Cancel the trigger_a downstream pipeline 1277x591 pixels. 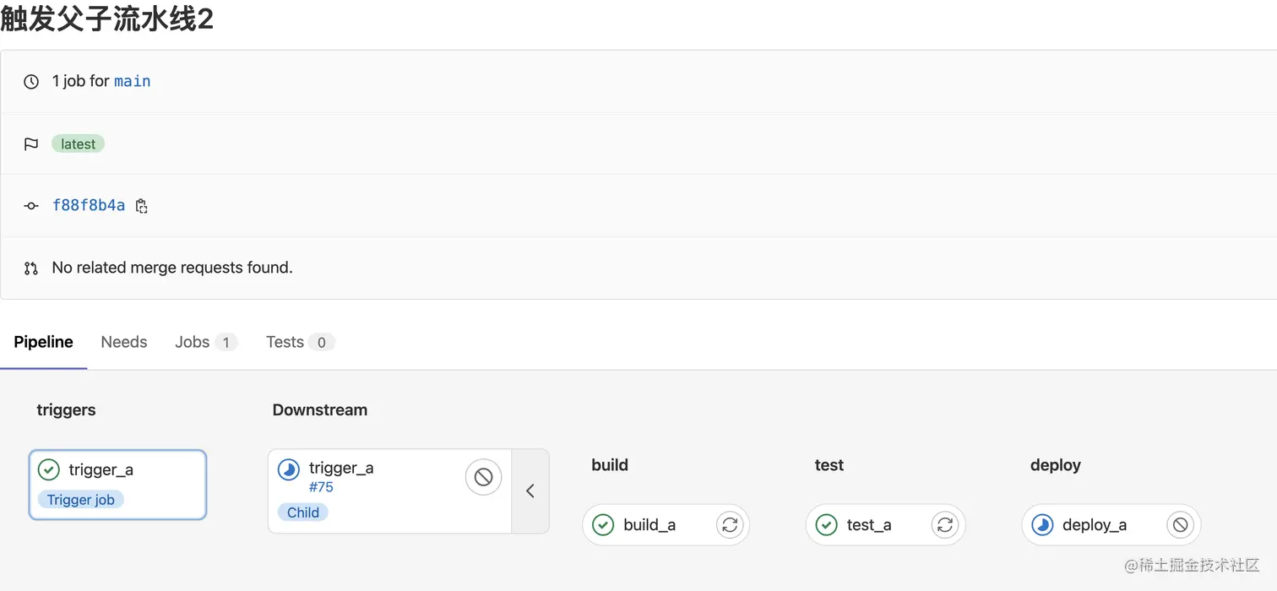[x=483, y=477]
